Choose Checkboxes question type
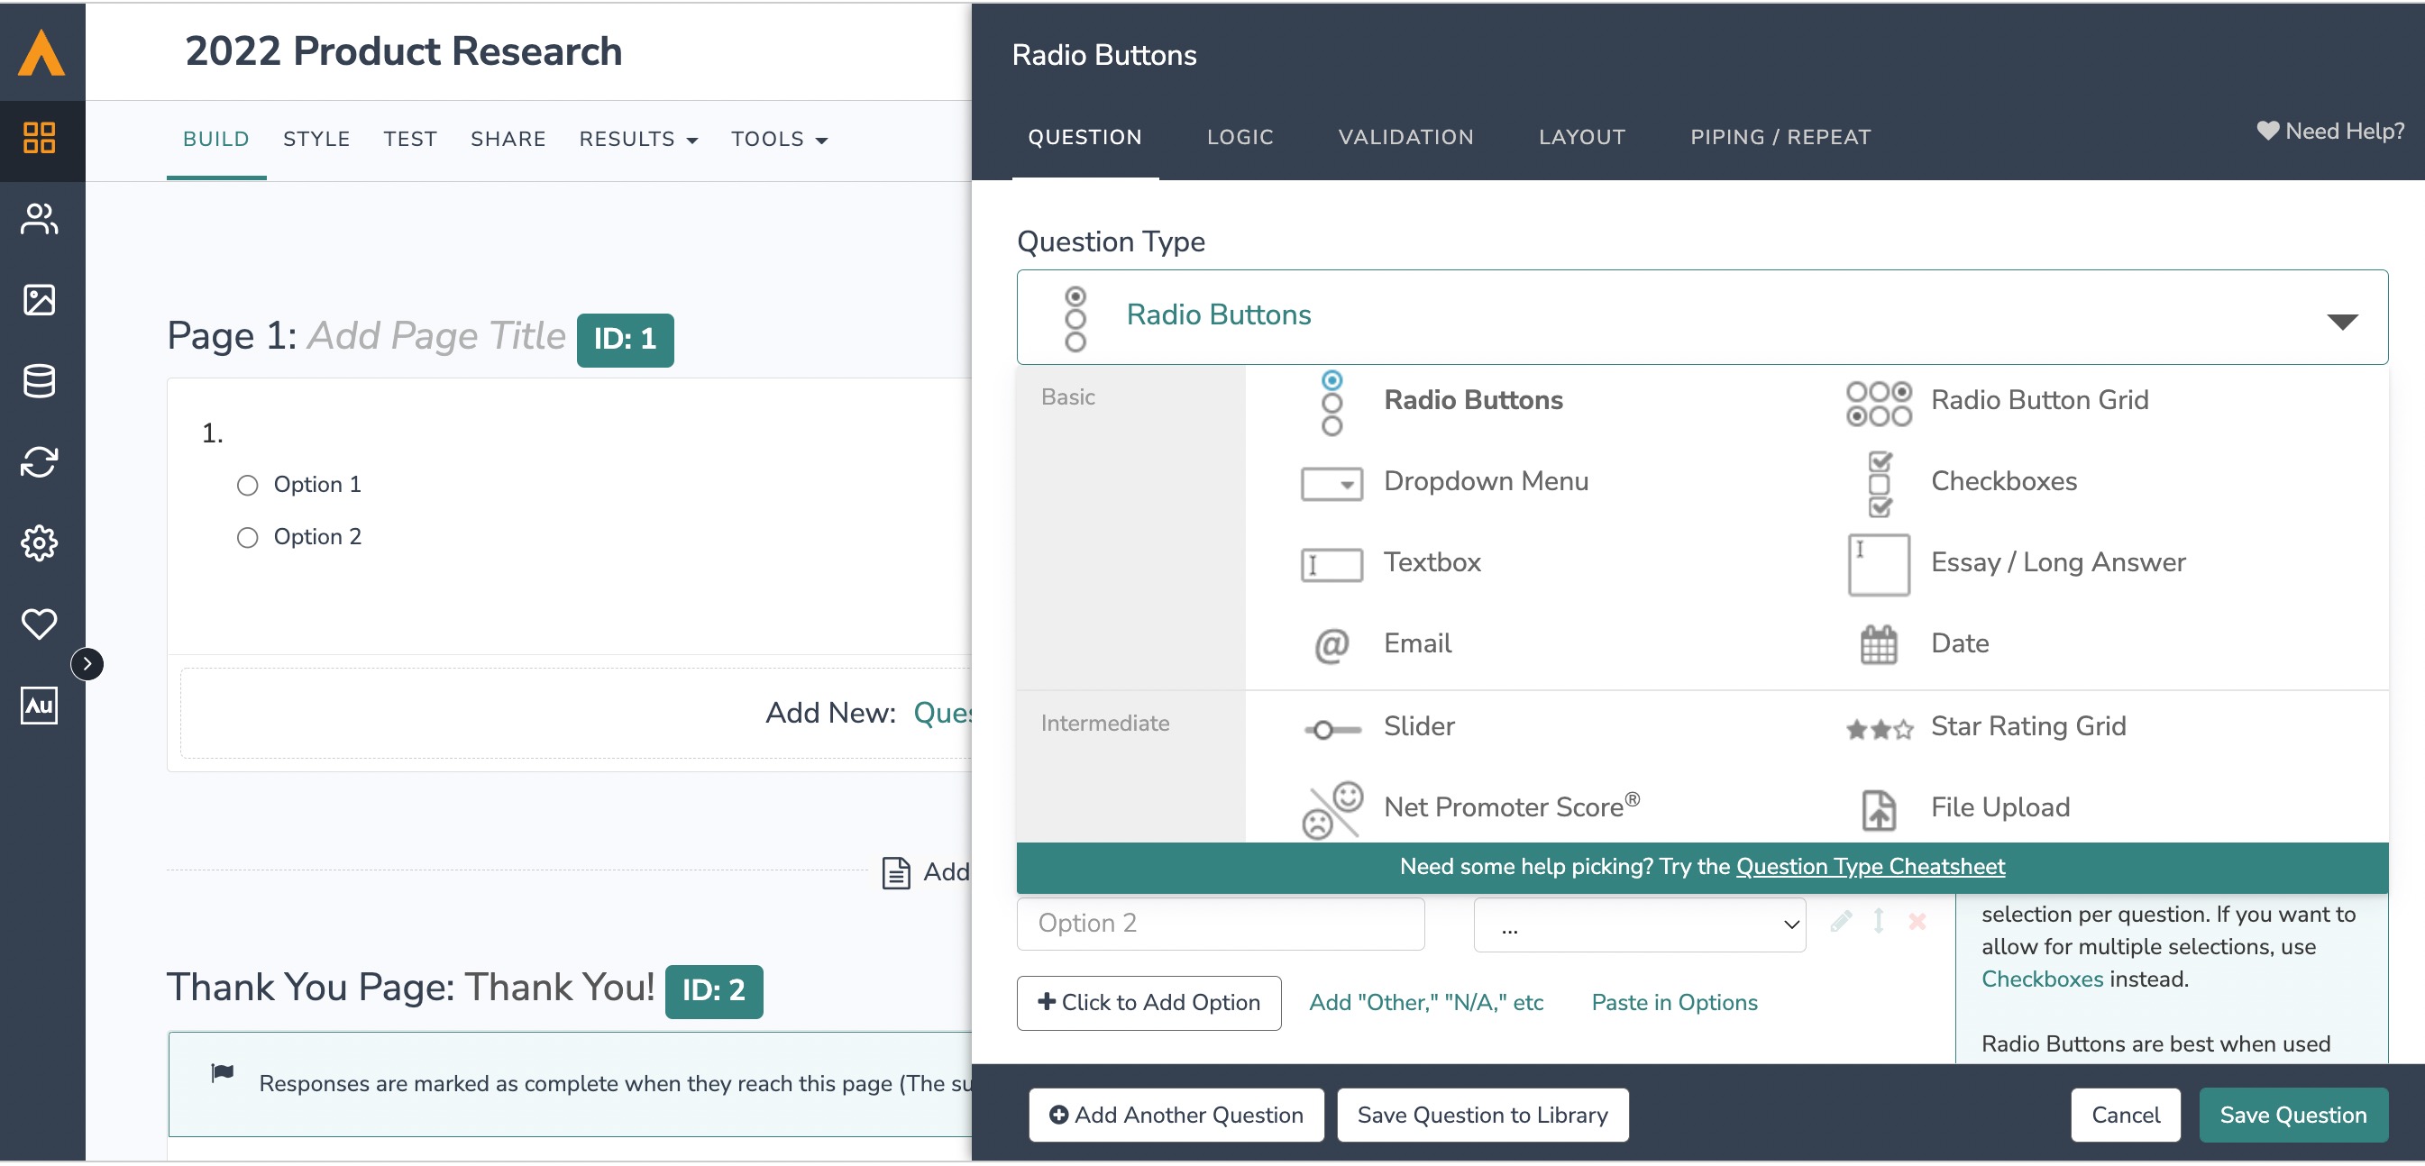This screenshot has width=2425, height=1166. pos(2003,482)
